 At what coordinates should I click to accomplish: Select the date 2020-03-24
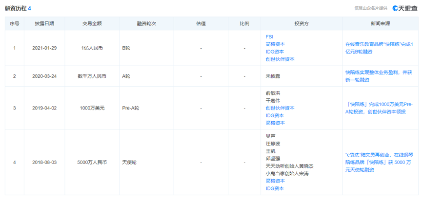[x=44, y=76]
